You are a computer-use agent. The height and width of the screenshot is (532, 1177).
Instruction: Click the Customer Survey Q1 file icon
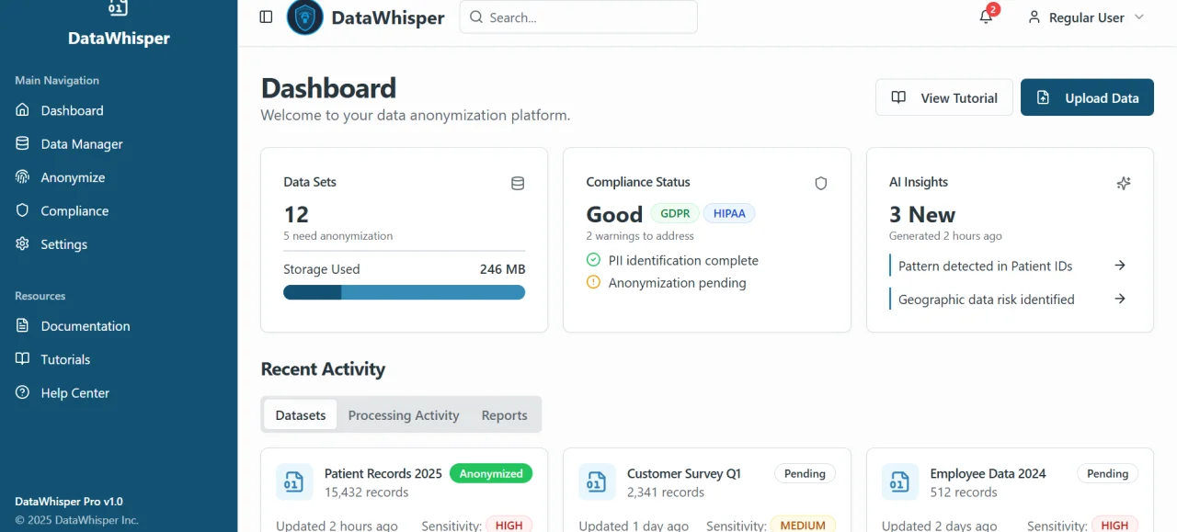[x=597, y=482]
